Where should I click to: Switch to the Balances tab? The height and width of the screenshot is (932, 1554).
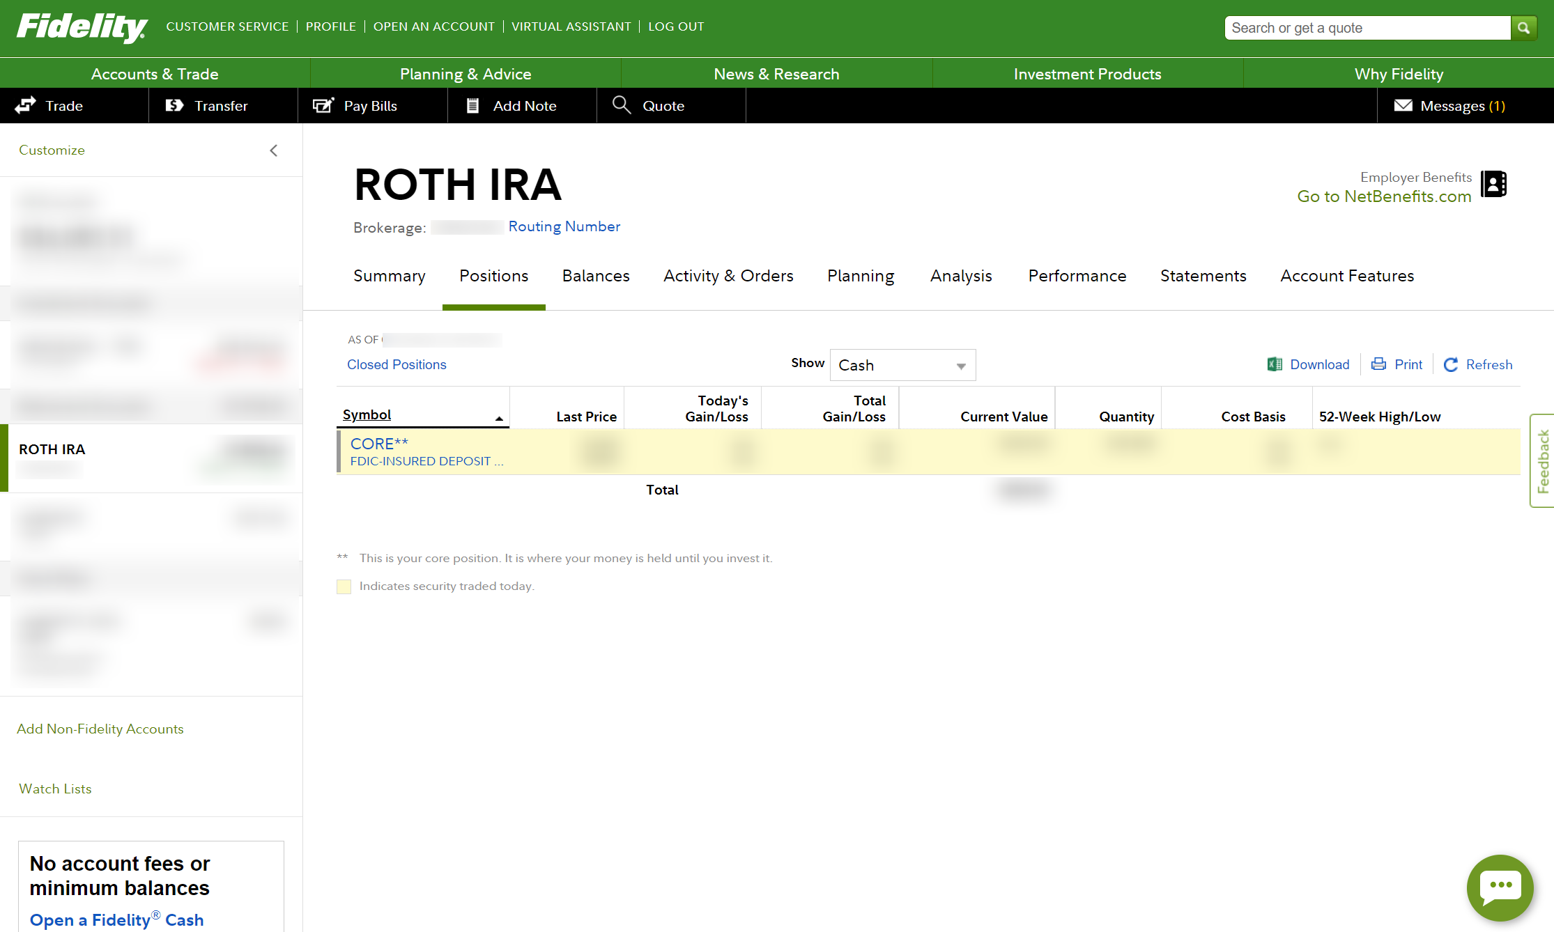pyautogui.click(x=596, y=276)
